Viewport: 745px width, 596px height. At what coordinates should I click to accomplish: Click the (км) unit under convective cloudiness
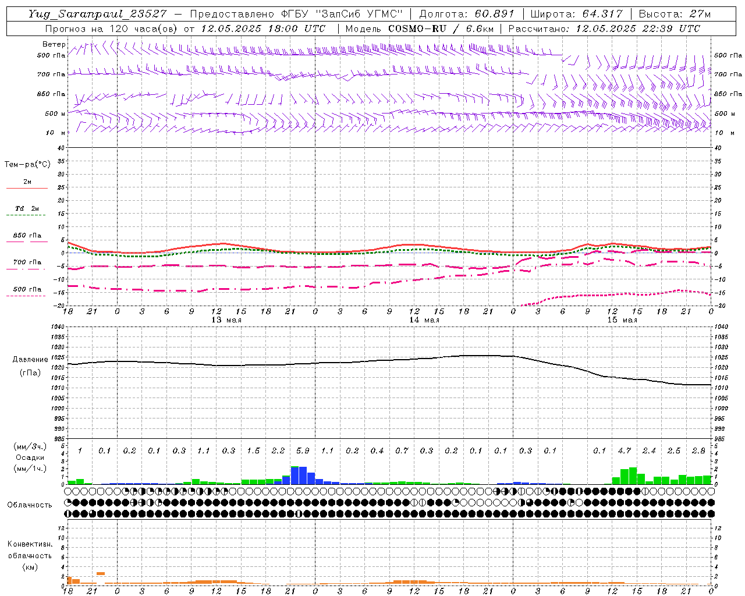(x=30, y=567)
